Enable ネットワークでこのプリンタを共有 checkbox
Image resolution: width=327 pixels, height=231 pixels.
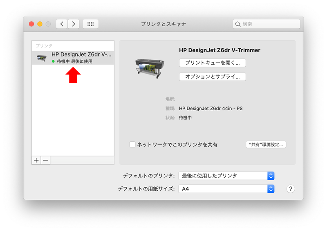pos(132,145)
